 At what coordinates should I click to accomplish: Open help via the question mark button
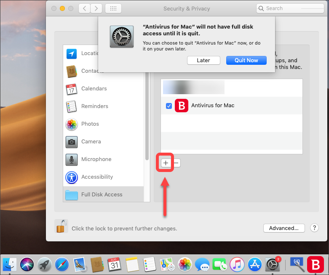click(x=314, y=227)
